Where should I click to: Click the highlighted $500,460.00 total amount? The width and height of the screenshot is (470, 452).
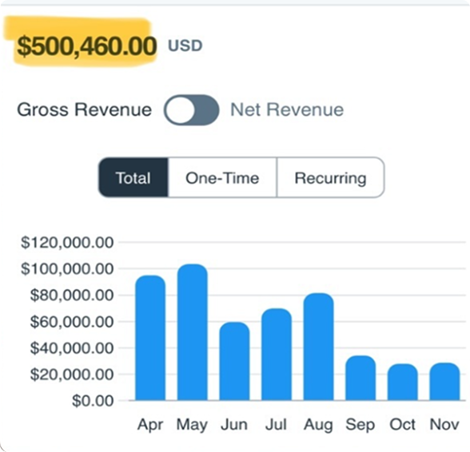(86, 46)
